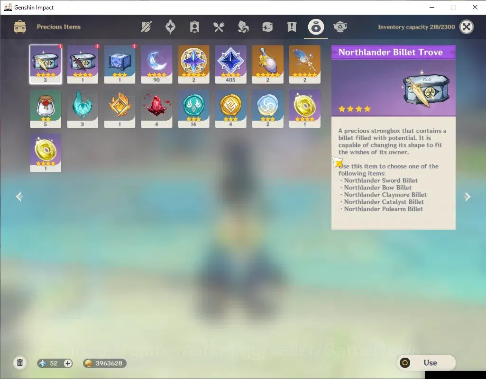Open the Weapons inventory tab
This screenshot has width=486, height=379.
[x=146, y=27]
